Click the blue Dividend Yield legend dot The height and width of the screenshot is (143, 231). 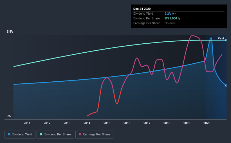point(9,134)
